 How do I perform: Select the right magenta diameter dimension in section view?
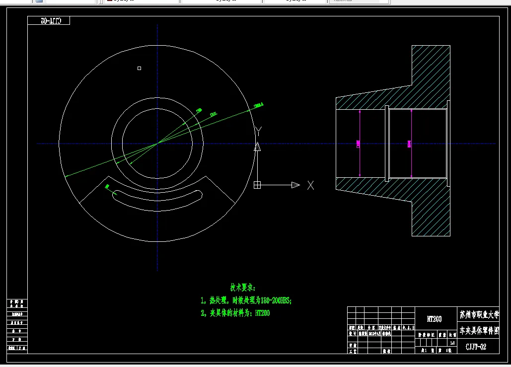(411, 144)
